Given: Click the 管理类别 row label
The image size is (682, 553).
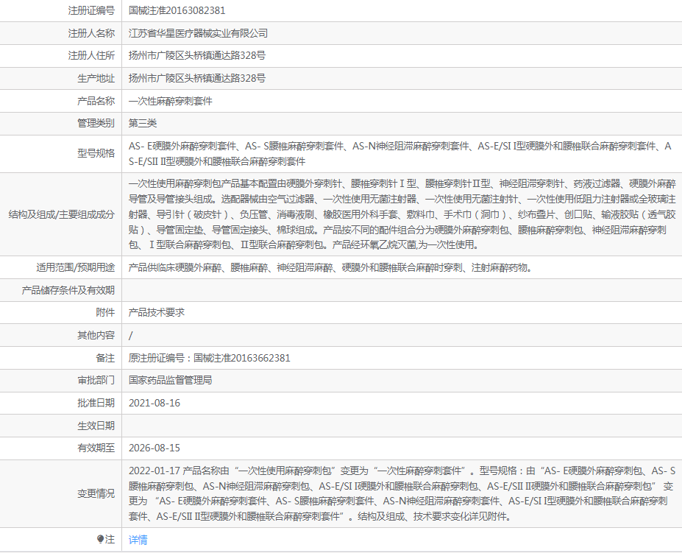Looking at the screenshot, I should click(x=96, y=123).
